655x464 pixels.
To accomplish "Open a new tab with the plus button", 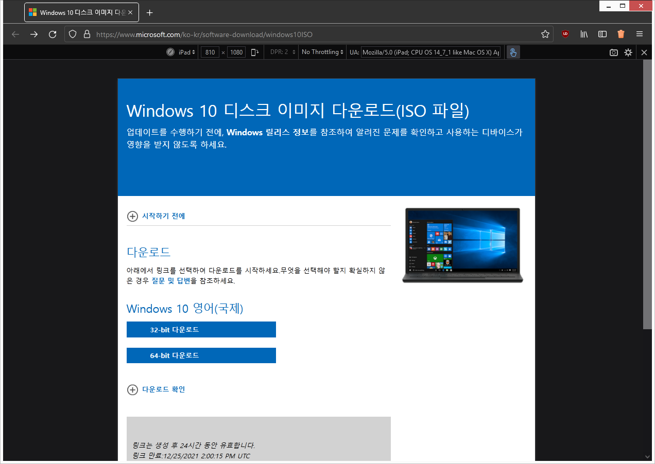I will [x=149, y=12].
